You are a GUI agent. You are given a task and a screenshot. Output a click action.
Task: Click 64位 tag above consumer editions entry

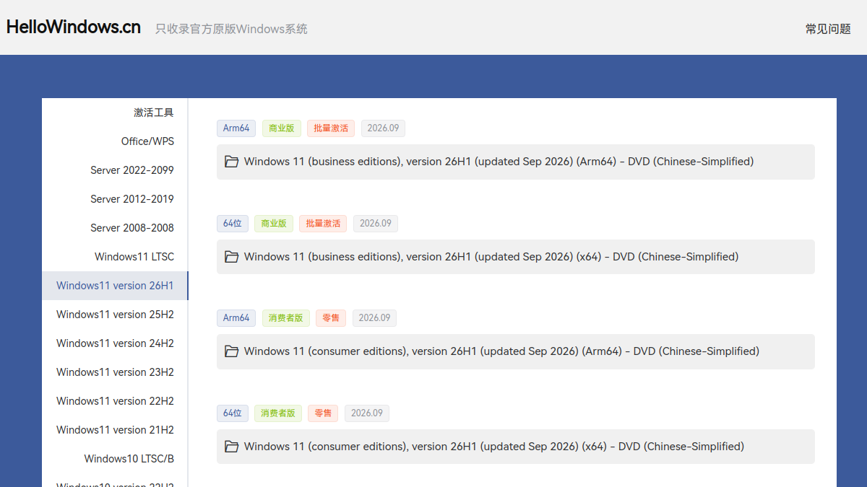(233, 413)
